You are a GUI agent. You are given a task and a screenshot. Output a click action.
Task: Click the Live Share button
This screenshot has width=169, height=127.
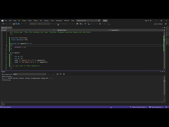pos(158,24)
